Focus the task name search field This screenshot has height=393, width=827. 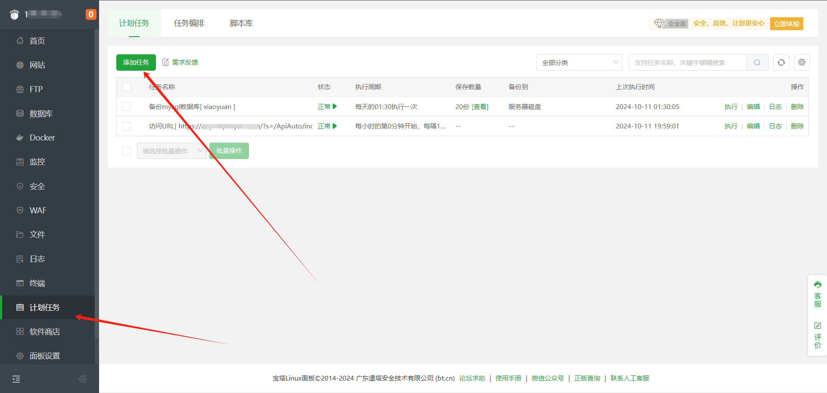click(687, 62)
